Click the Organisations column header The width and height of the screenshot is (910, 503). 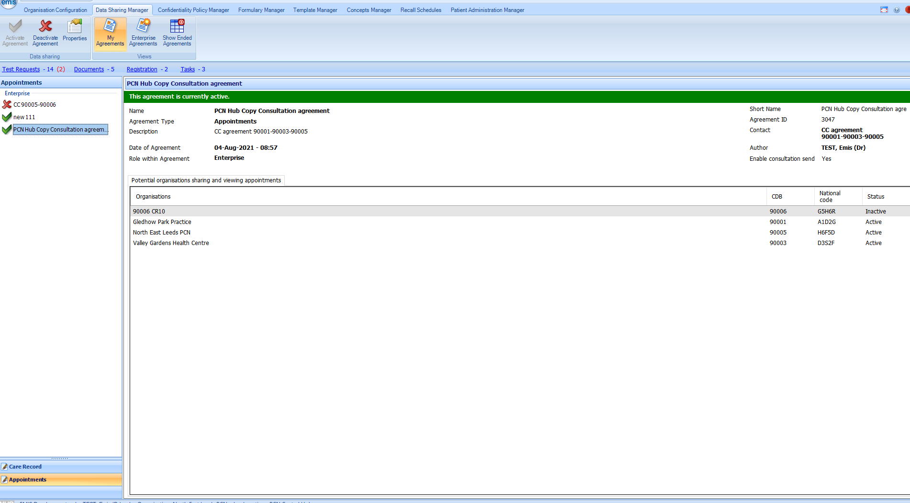click(x=153, y=197)
